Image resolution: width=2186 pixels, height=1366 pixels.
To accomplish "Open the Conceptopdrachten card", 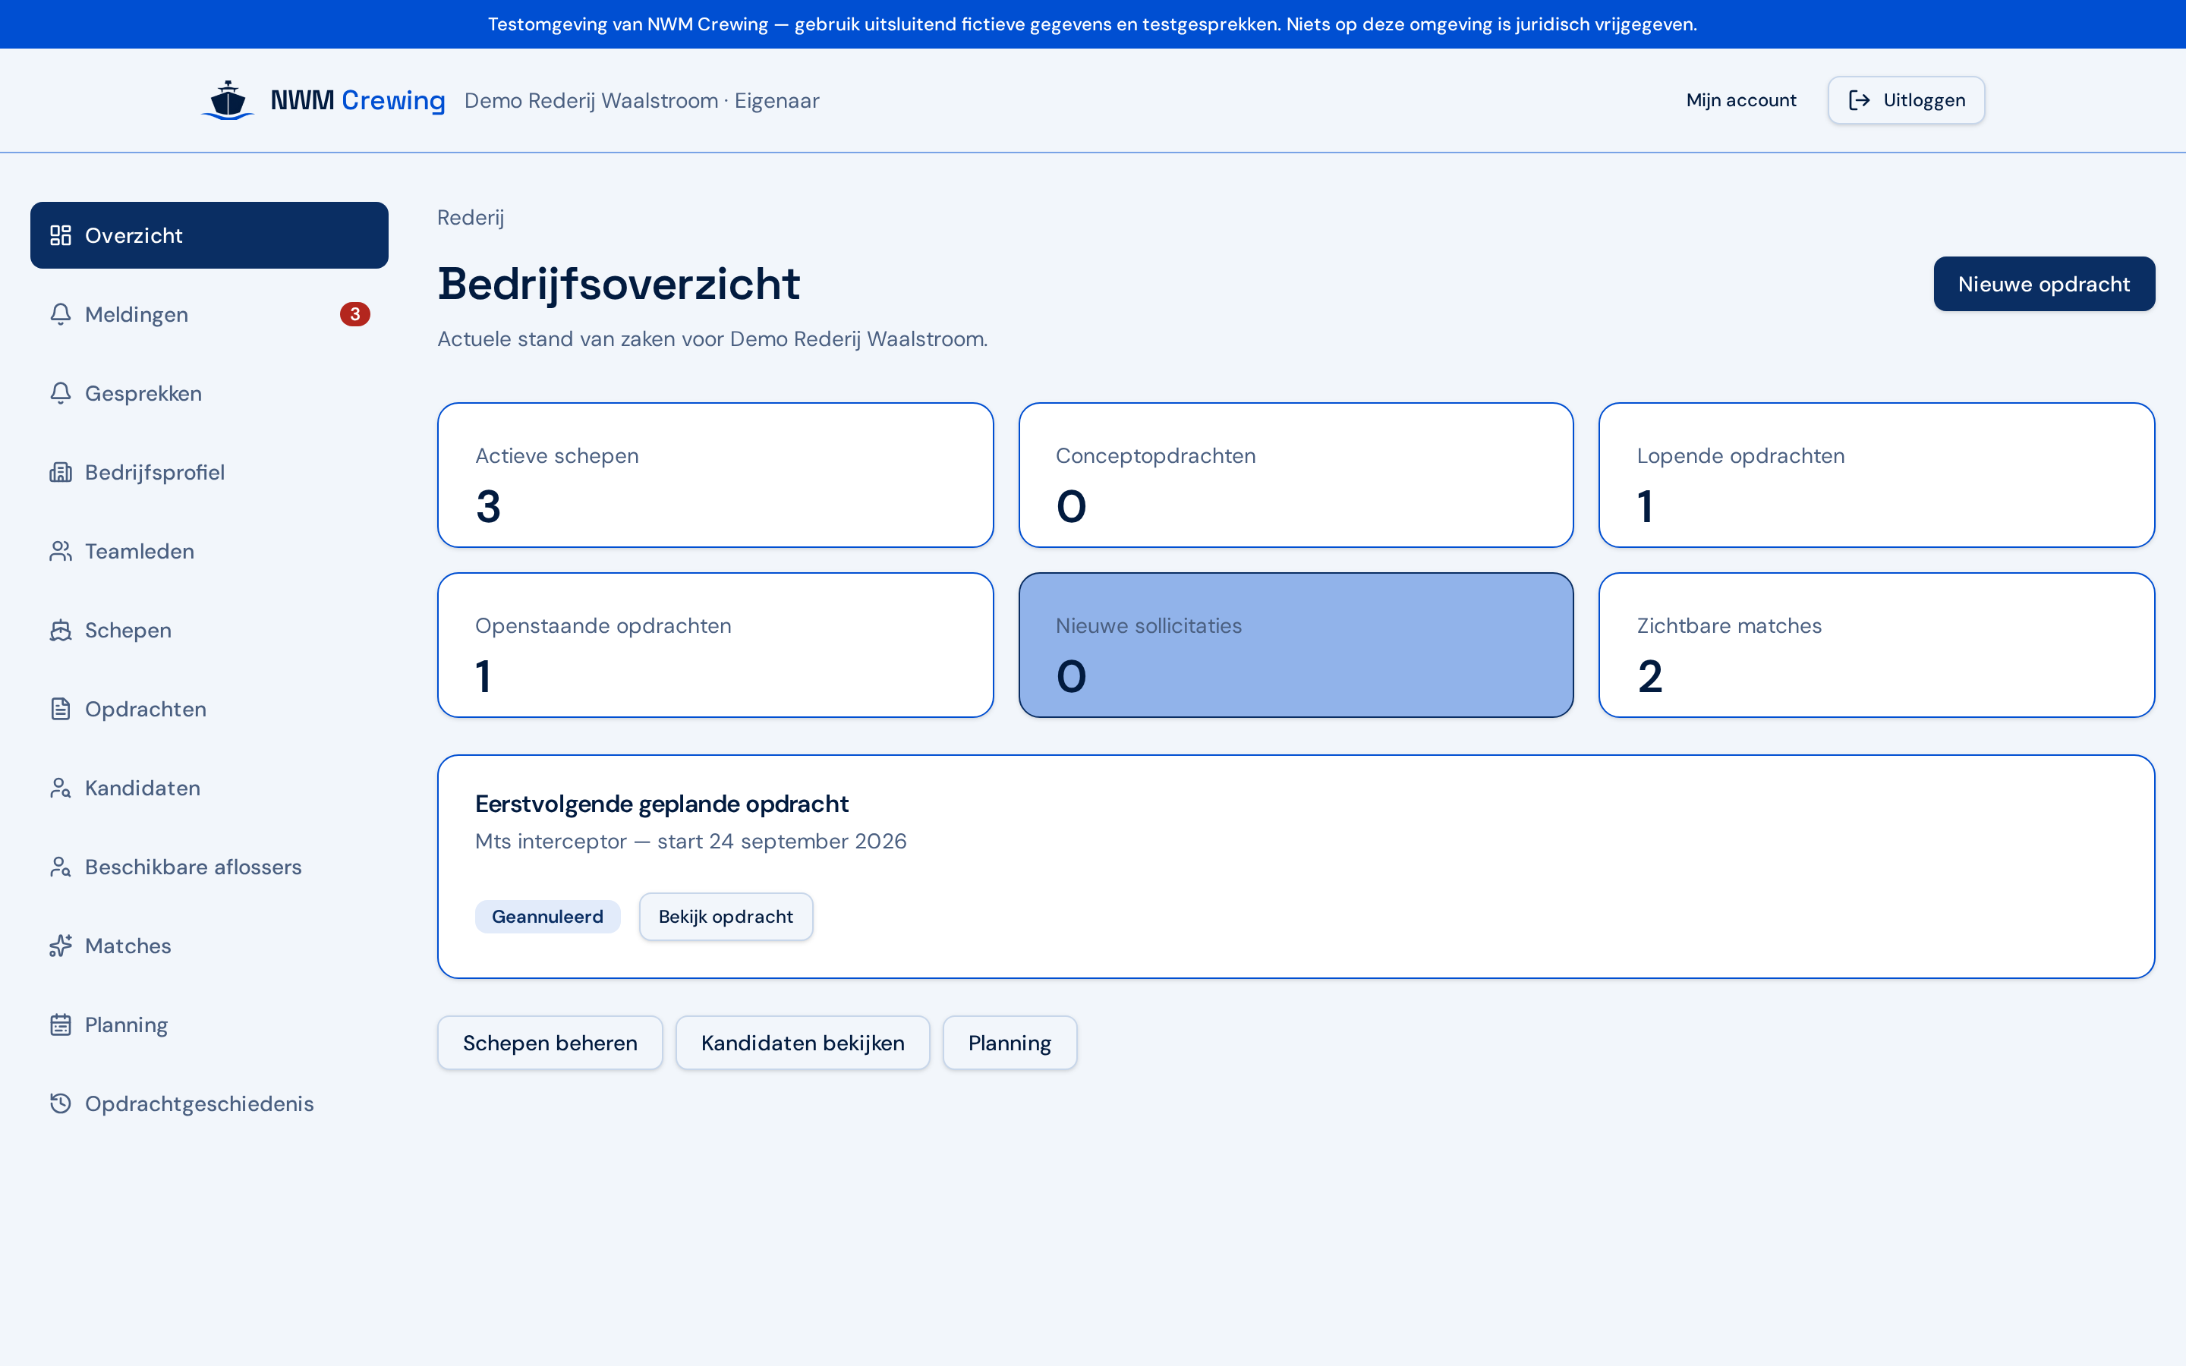I will click(x=1296, y=475).
